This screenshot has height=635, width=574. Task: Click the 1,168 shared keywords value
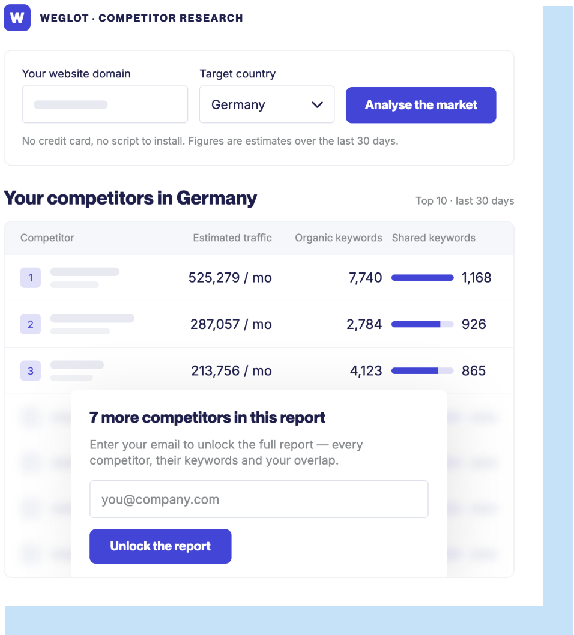[x=476, y=278]
